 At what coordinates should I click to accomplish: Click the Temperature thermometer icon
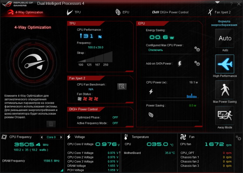point(126,137)
